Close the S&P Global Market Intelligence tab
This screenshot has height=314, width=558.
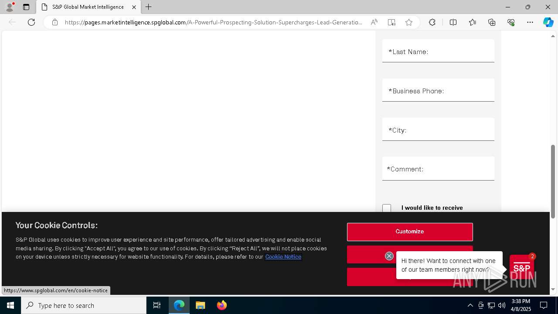point(134,7)
